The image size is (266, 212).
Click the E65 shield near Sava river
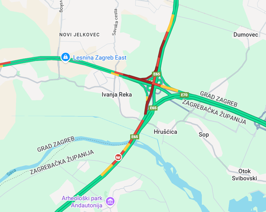pyautogui.click(x=135, y=137)
